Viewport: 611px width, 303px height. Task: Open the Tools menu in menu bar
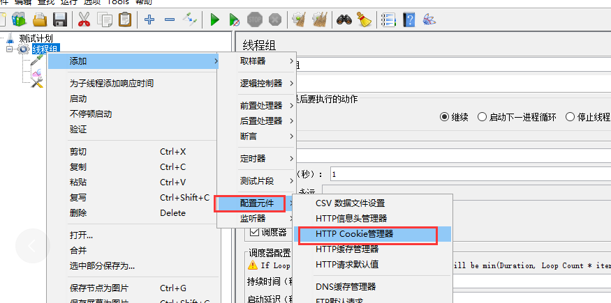coord(118,2)
